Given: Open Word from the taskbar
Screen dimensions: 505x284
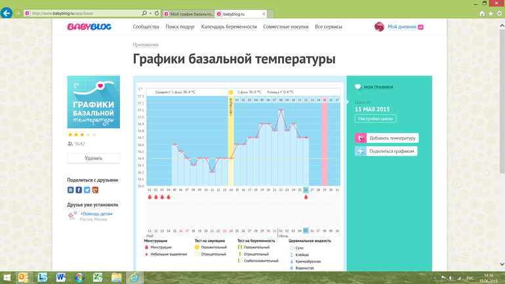Looking at the screenshot, I should coord(61,277).
